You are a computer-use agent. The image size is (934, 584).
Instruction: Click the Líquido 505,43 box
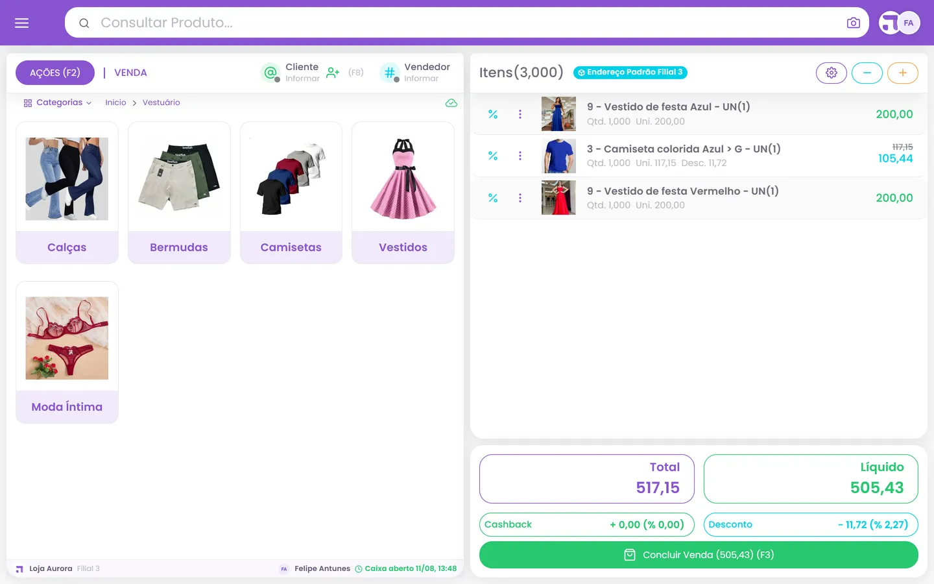tap(811, 479)
